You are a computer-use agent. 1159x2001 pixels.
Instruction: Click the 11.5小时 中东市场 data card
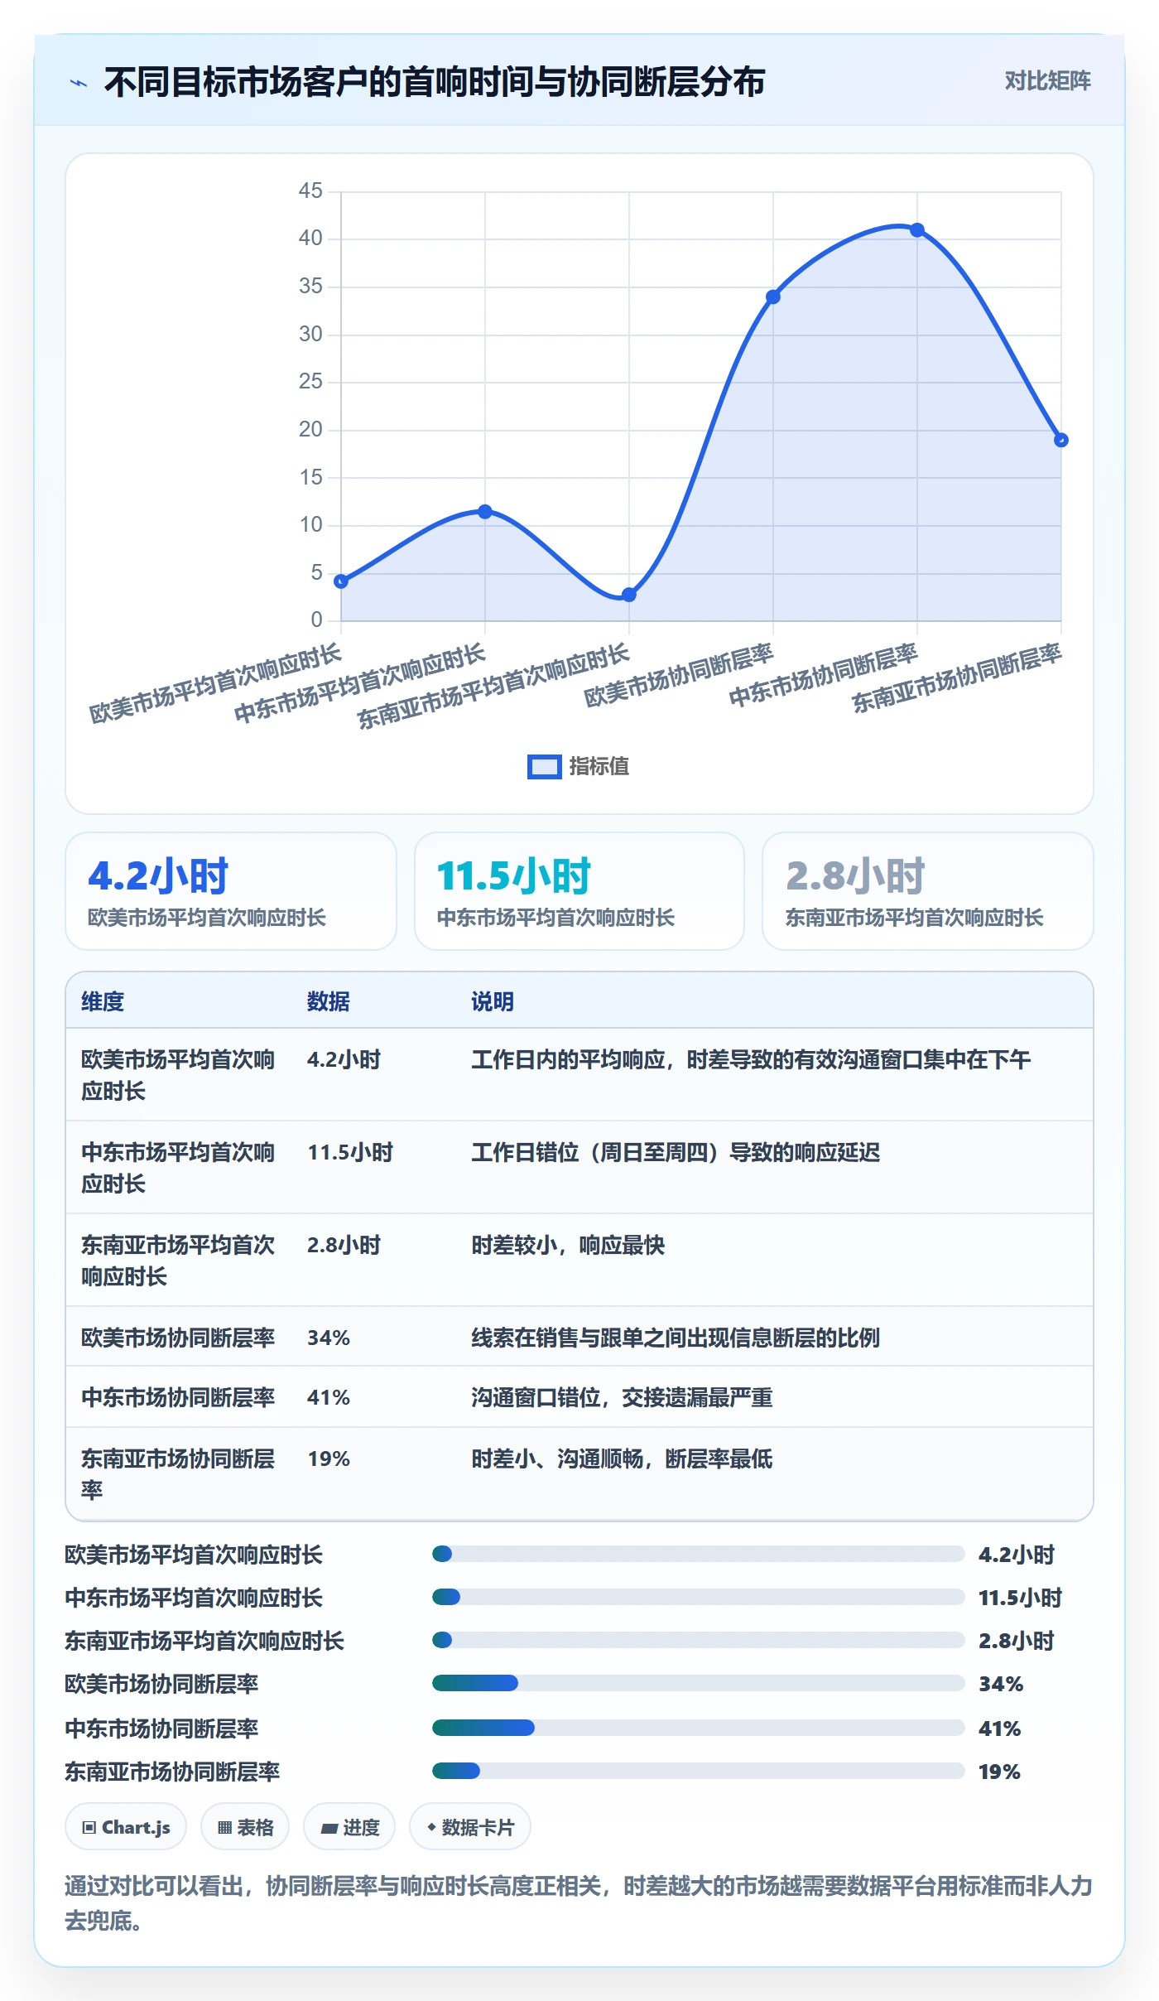click(579, 891)
